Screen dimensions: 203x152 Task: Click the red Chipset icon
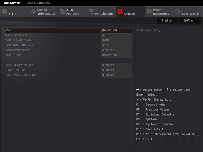[120, 12]
